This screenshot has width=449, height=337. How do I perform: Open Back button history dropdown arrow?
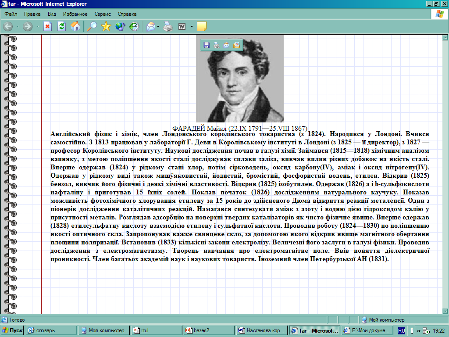tap(18, 27)
